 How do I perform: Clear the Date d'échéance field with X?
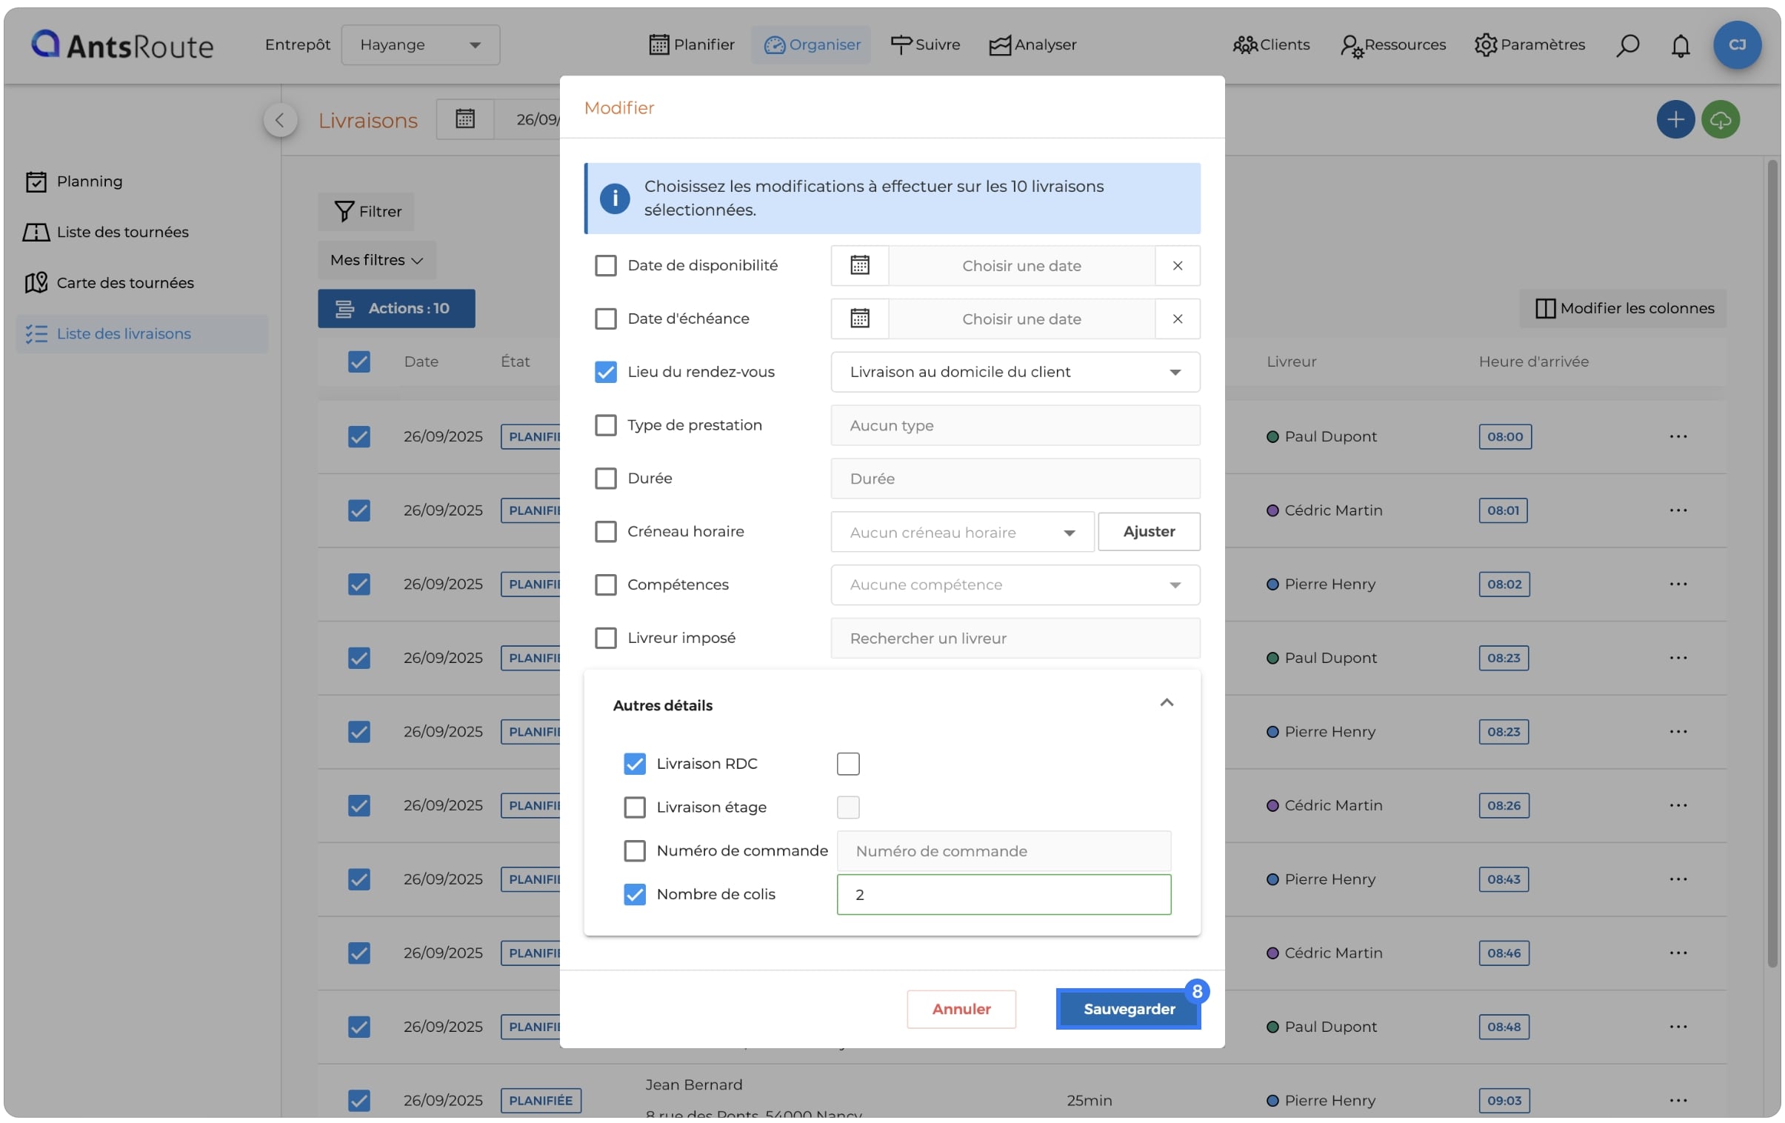point(1177,319)
